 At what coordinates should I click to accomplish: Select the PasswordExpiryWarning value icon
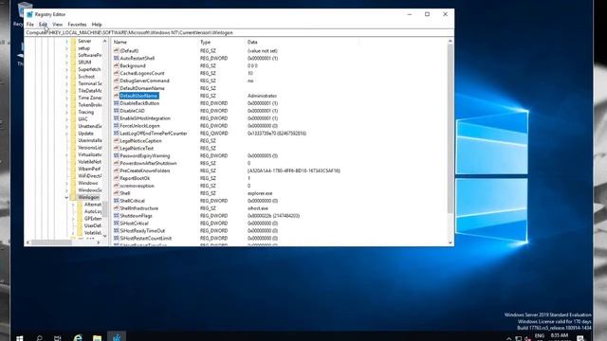(116, 155)
